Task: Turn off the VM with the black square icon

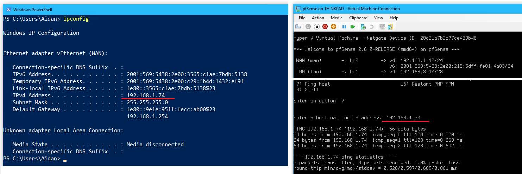Action: [x=316, y=27]
